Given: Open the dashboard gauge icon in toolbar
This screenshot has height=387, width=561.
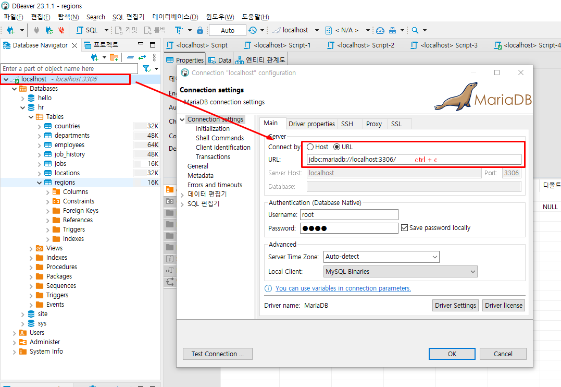Looking at the screenshot, I should 380,30.
